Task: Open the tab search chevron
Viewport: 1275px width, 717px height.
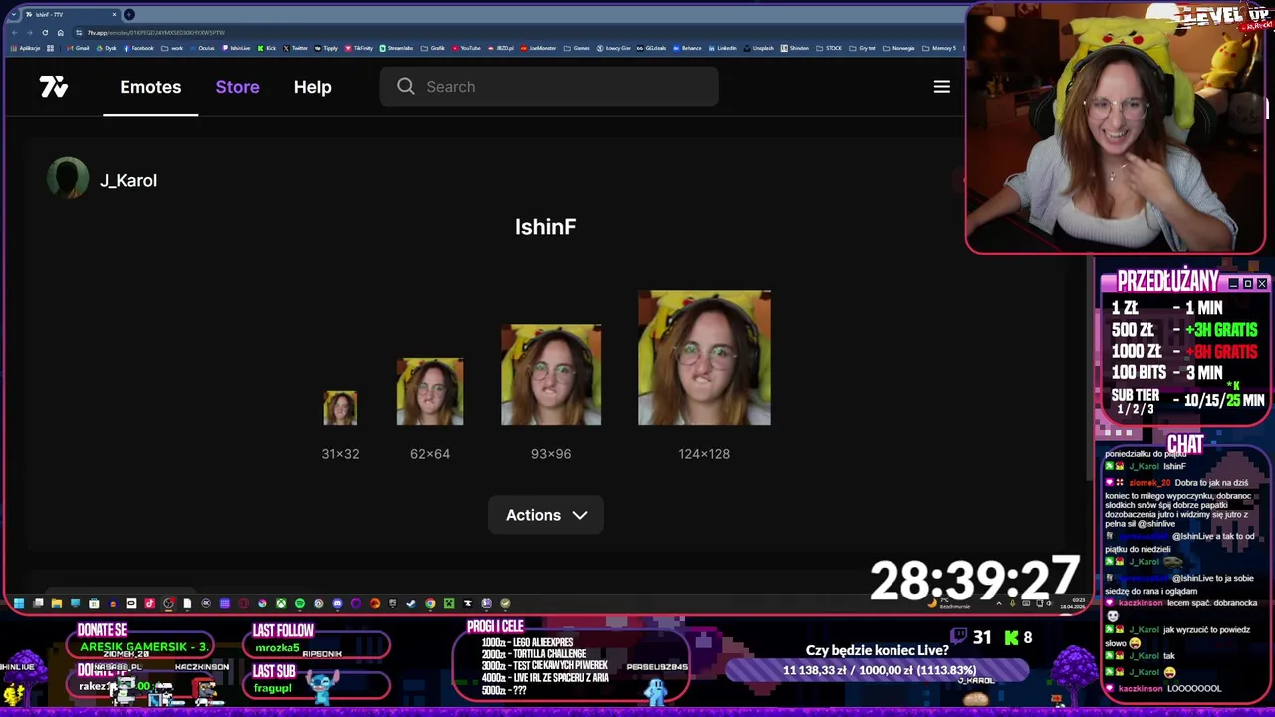Action: [13, 14]
